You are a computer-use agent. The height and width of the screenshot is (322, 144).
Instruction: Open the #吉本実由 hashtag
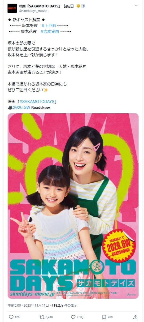click(x=50, y=31)
